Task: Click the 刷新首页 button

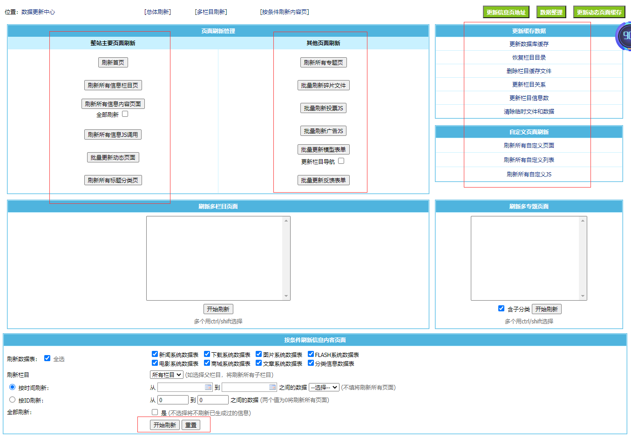Action: pyautogui.click(x=113, y=62)
